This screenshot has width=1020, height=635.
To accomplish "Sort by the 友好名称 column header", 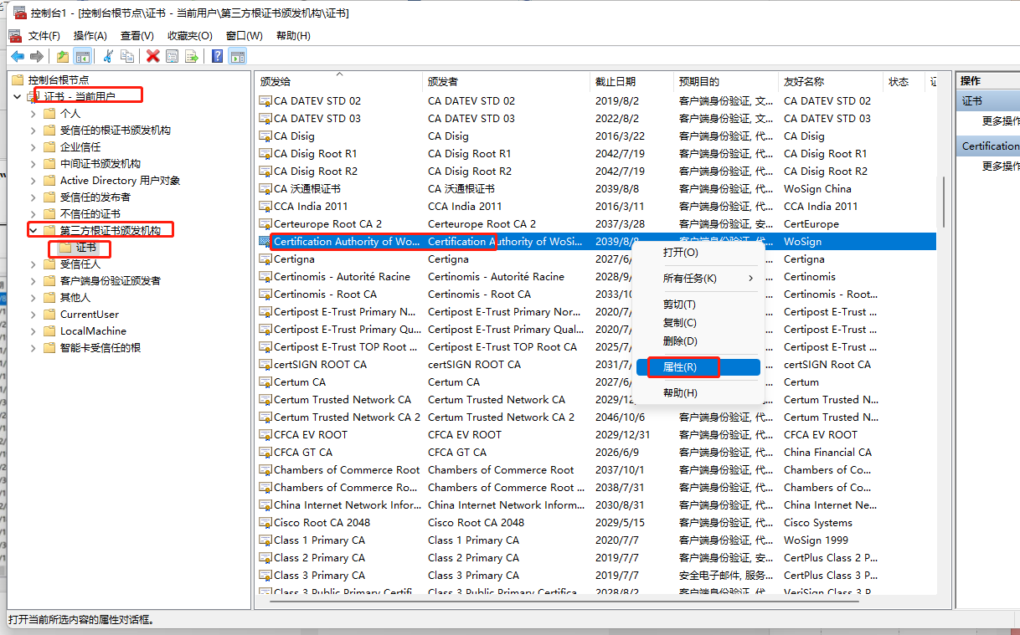I will tap(831, 81).
